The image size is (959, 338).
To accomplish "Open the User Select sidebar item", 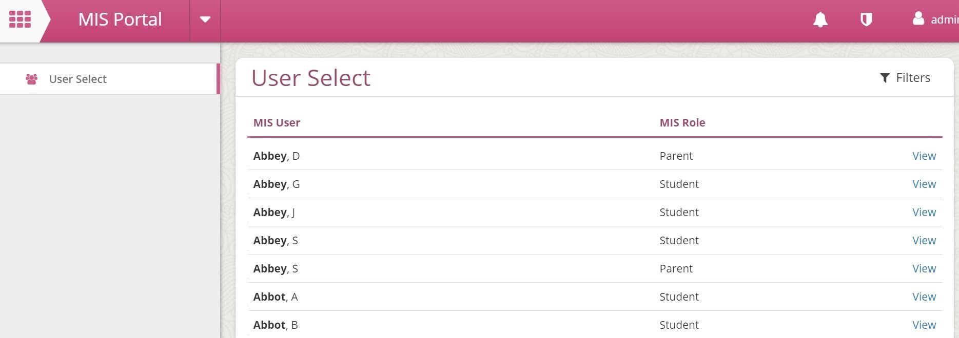I will (109, 79).
